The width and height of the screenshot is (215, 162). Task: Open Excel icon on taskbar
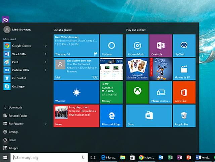pos(170,157)
